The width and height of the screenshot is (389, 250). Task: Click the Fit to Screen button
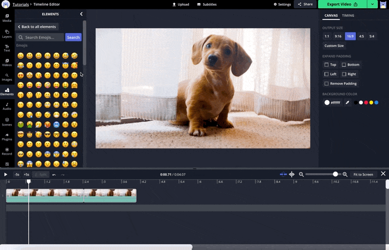pyautogui.click(x=363, y=174)
